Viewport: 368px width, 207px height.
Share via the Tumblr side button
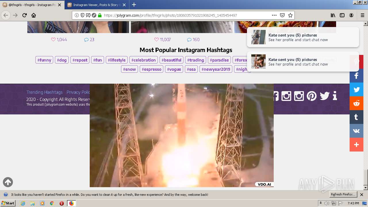click(356, 117)
